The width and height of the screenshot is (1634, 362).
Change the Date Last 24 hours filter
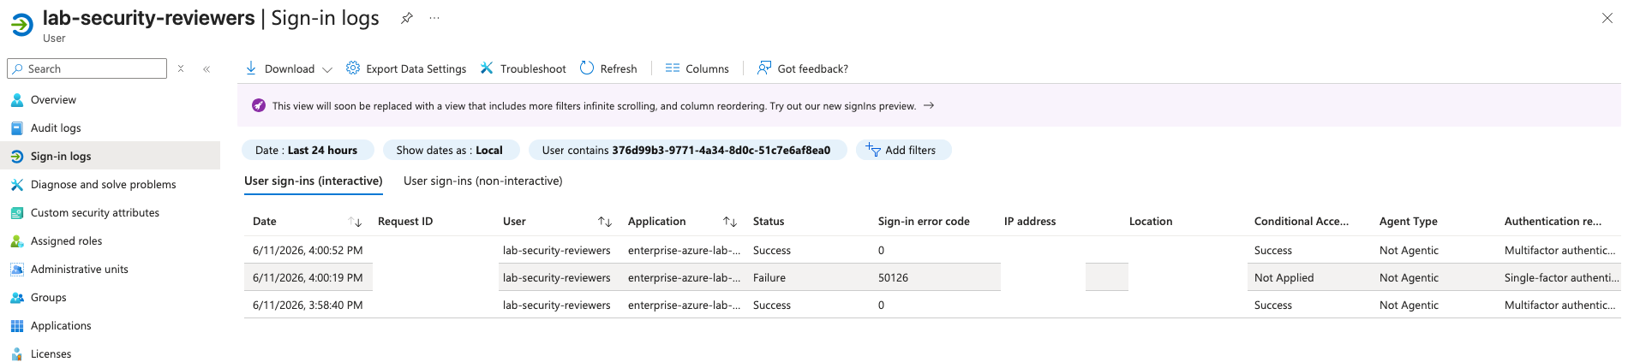click(308, 150)
